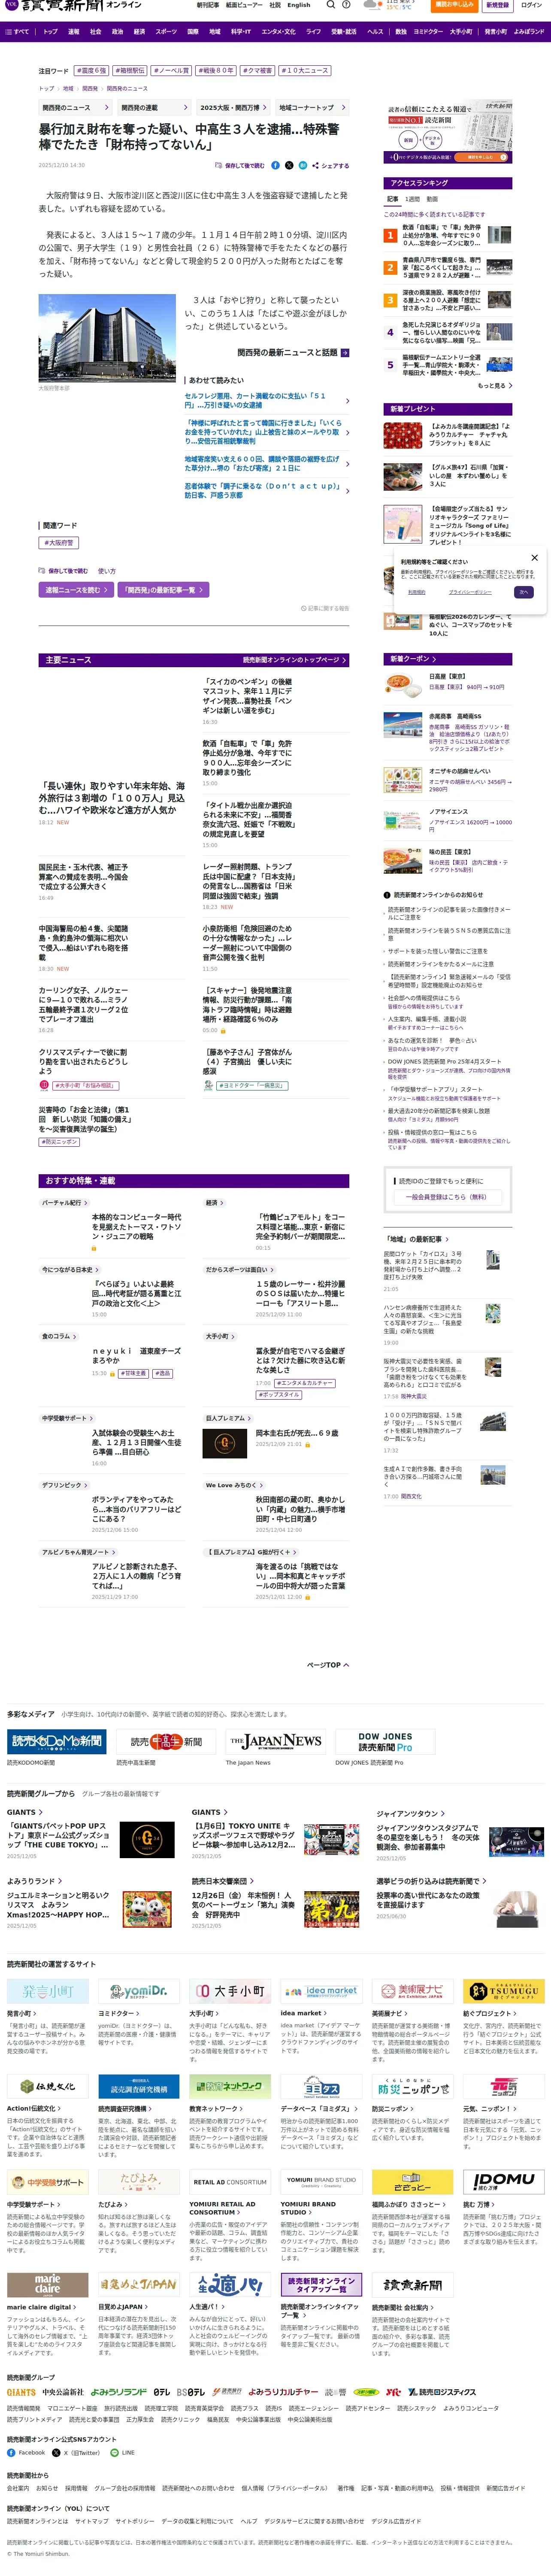The image size is (551, 2576).
Task: Open 読売新聞オンラインのトップページ chevron link
Action: point(295,660)
